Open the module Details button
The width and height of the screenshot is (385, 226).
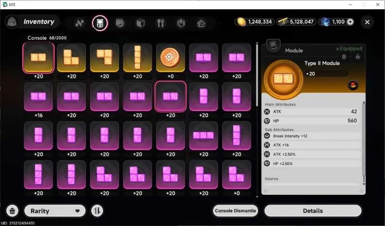pos(313,211)
